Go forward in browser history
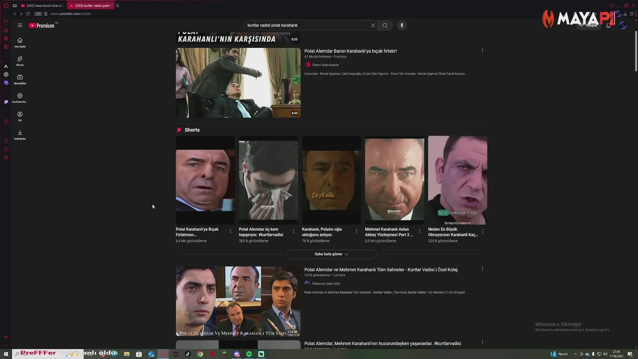The image size is (638, 359). point(21,14)
